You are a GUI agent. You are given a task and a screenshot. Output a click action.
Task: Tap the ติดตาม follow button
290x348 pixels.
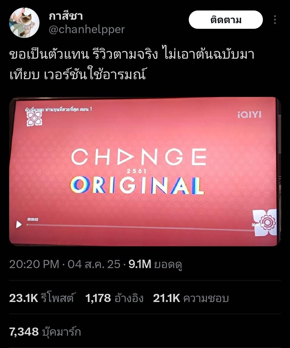[226, 20]
